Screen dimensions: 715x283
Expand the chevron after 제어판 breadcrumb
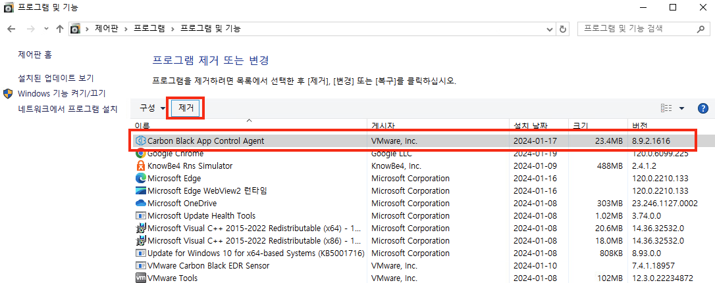click(x=126, y=29)
